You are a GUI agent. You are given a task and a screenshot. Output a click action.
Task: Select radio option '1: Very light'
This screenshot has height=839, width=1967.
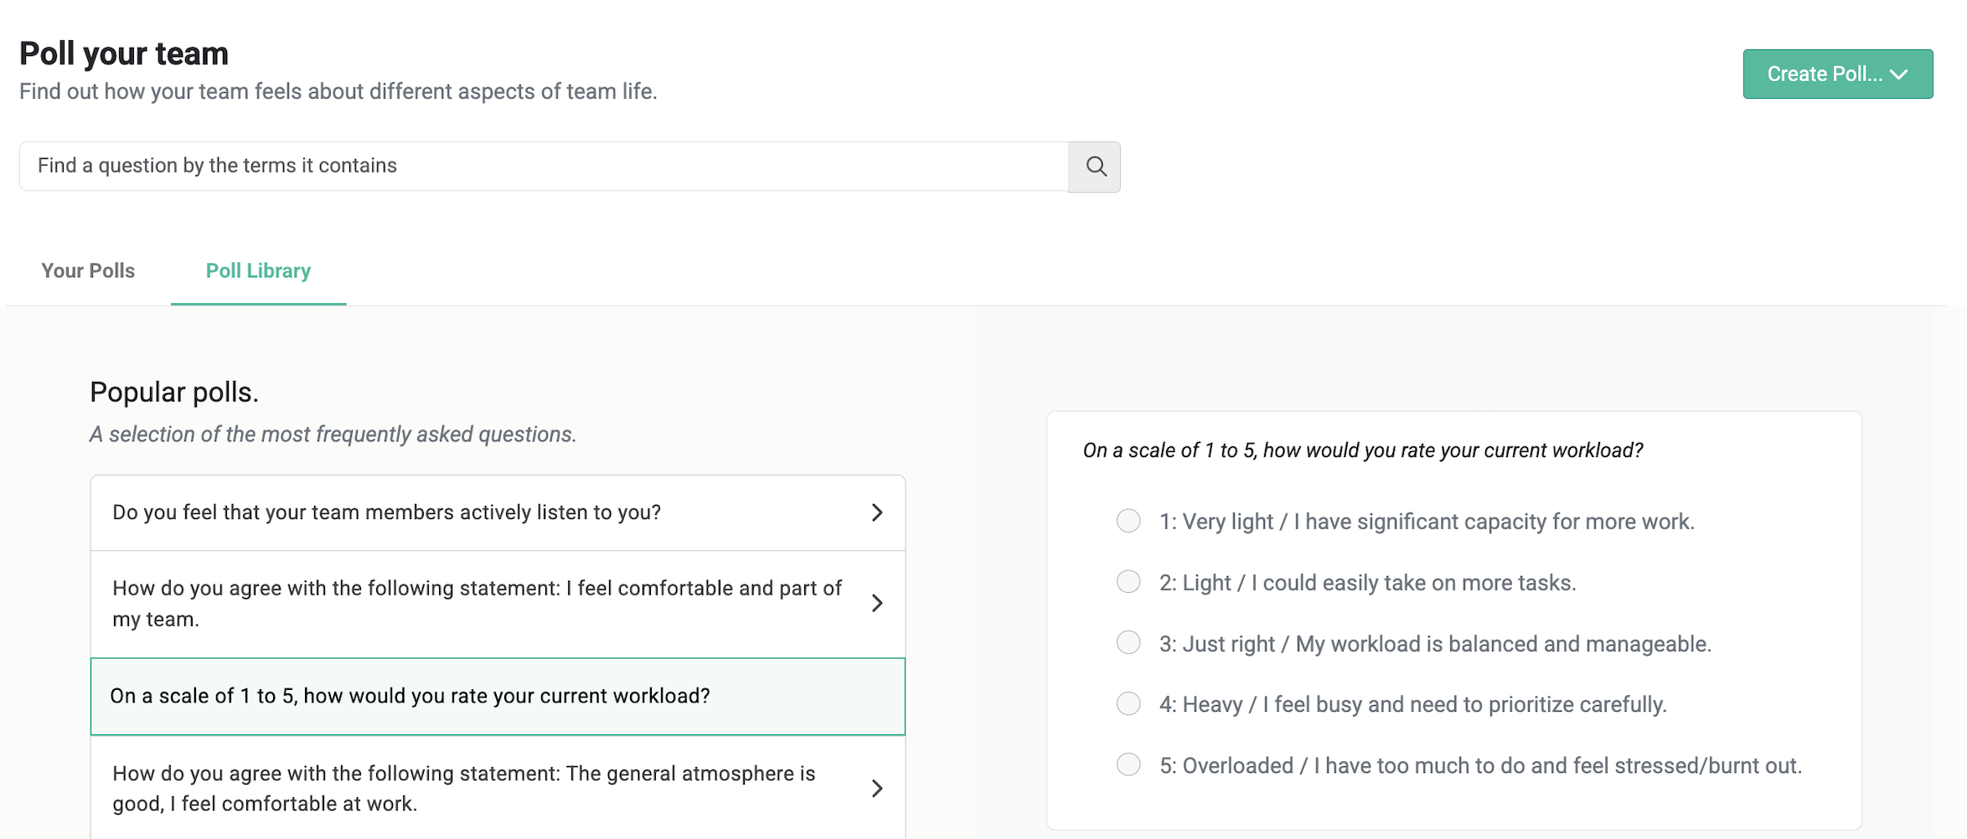1128,521
